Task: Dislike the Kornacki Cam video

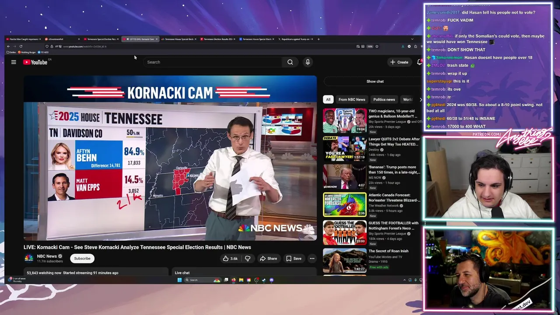Action: [248, 259]
